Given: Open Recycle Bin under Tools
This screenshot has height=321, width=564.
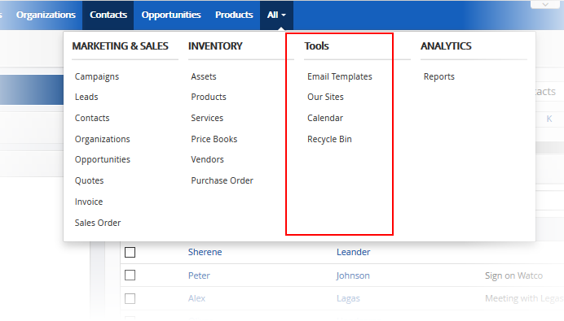Looking at the screenshot, I should (x=329, y=139).
